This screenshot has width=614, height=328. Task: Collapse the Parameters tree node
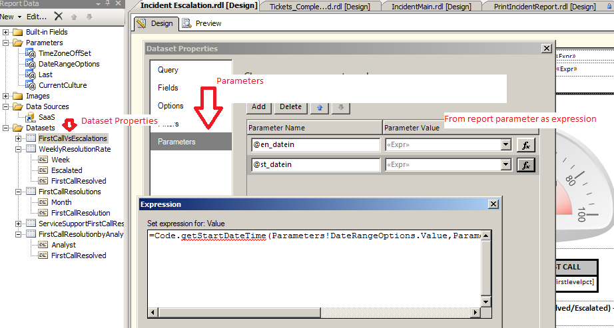click(6, 43)
